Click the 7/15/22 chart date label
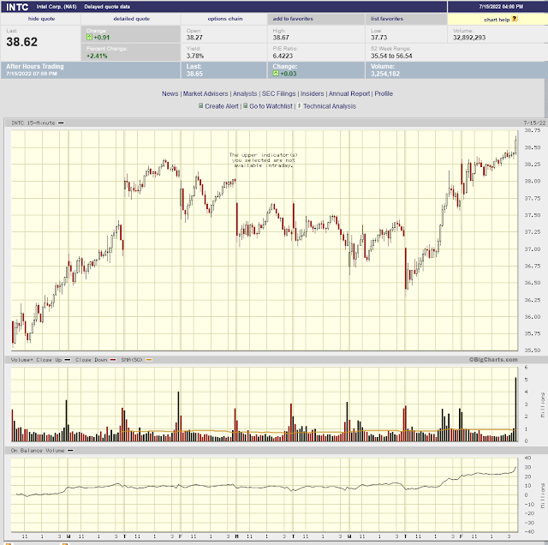 534,123
